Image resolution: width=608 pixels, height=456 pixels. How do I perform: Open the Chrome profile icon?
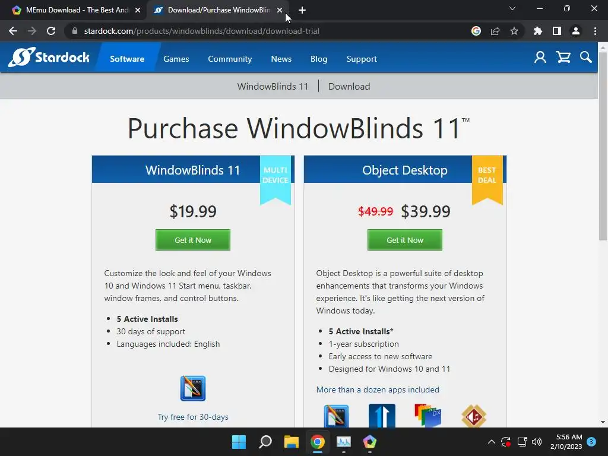click(576, 31)
